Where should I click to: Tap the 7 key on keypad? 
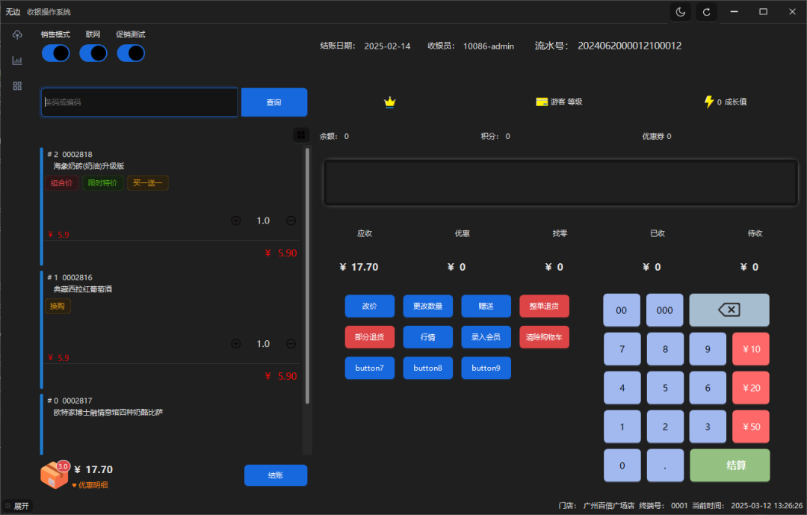(x=622, y=349)
